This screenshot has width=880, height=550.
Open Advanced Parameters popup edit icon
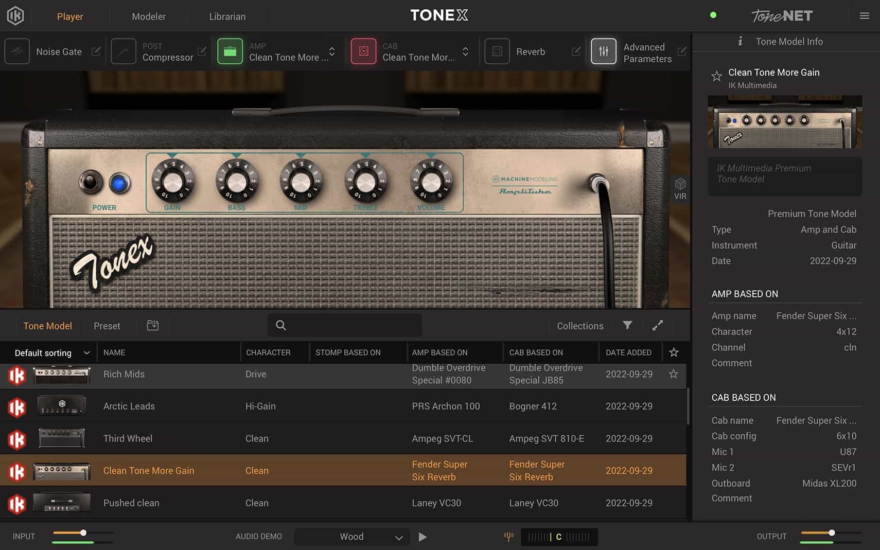click(682, 51)
